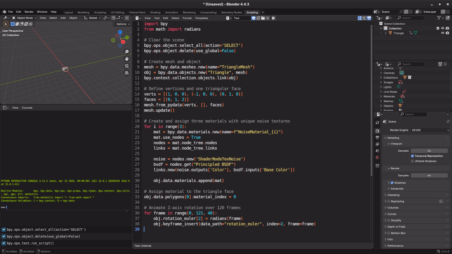Click the zoom view magnifier icon

[127, 52]
